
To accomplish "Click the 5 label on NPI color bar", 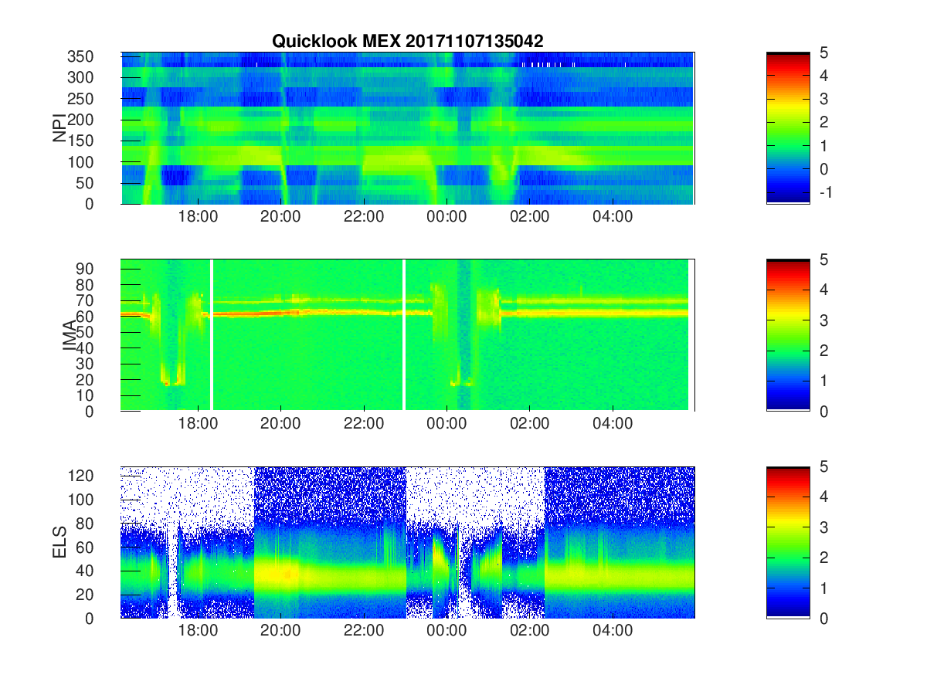I will click(823, 53).
